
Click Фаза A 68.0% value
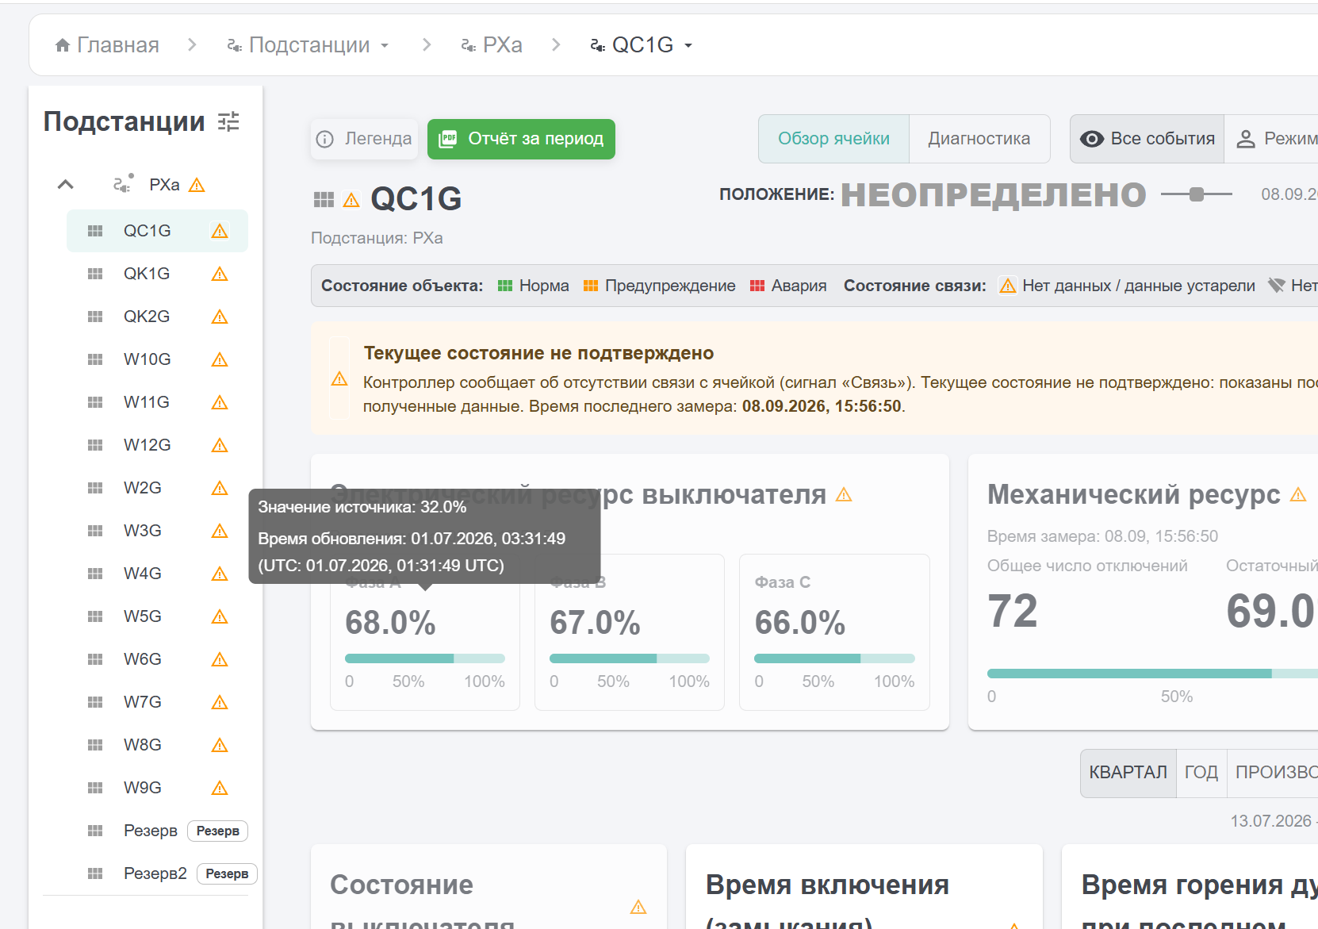tap(390, 623)
